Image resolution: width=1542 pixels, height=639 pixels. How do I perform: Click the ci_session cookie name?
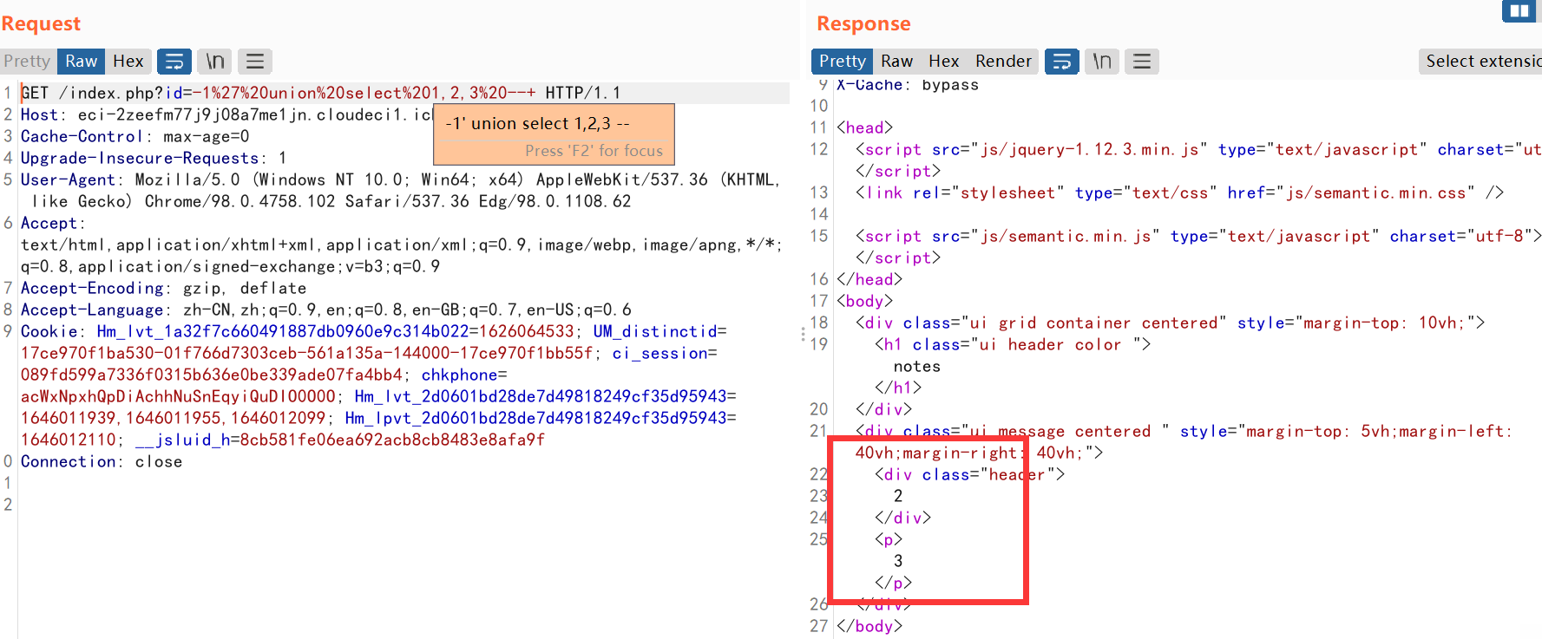click(x=659, y=353)
